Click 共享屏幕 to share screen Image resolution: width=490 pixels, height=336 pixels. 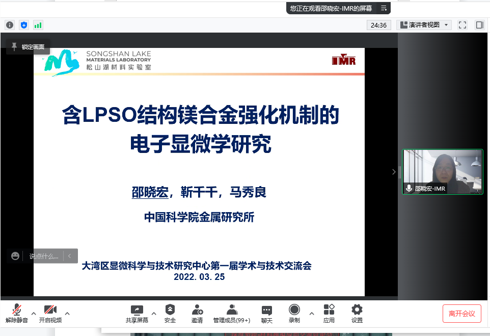pyautogui.click(x=137, y=314)
